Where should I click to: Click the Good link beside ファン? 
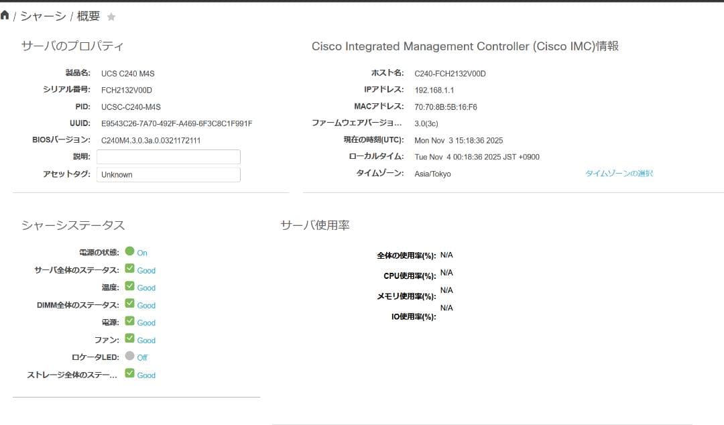[x=145, y=340]
